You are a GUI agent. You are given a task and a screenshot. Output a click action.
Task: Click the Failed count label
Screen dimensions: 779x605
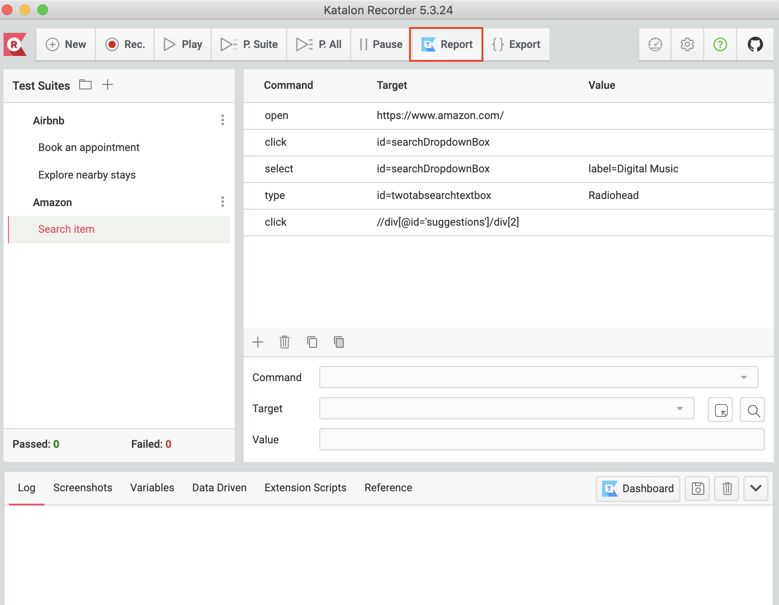click(x=151, y=444)
